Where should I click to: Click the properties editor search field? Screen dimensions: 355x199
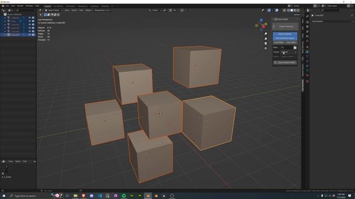click(x=330, y=10)
